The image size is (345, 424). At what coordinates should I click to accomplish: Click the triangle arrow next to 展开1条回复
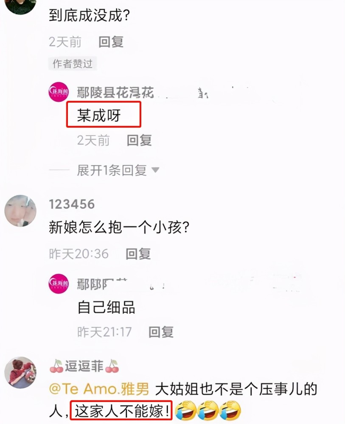pyautogui.click(x=155, y=170)
